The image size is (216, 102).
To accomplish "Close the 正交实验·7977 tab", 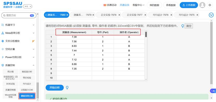I will click(145, 15).
